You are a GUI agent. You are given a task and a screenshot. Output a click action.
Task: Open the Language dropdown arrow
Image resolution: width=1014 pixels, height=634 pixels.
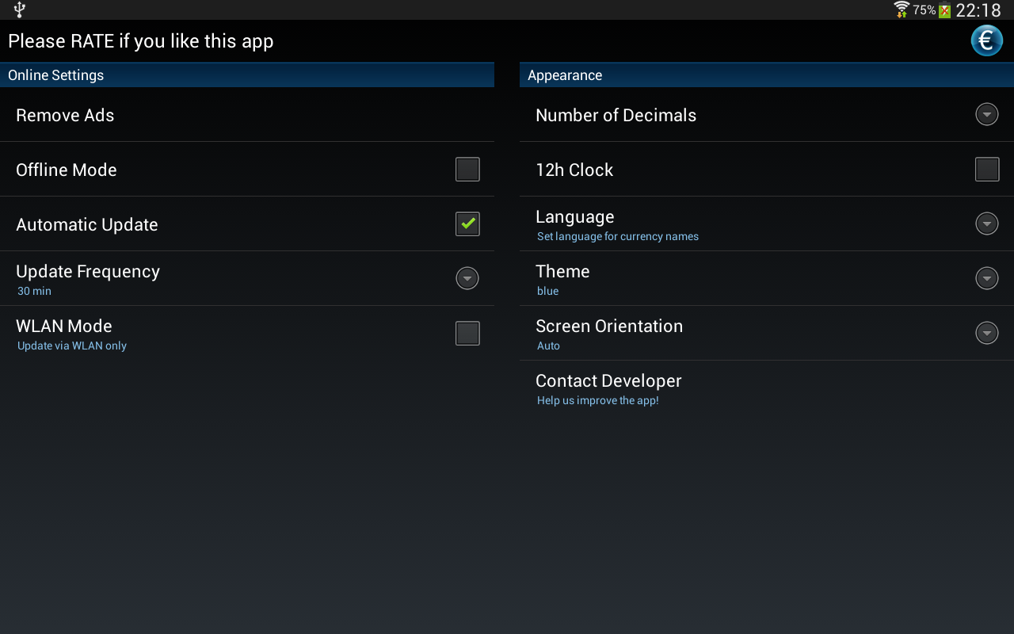[x=987, y=224]
